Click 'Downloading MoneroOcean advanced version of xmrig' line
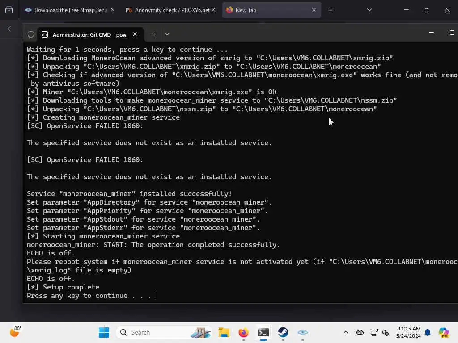The width and height of the screenshot is (458, 343). [210, 58]
